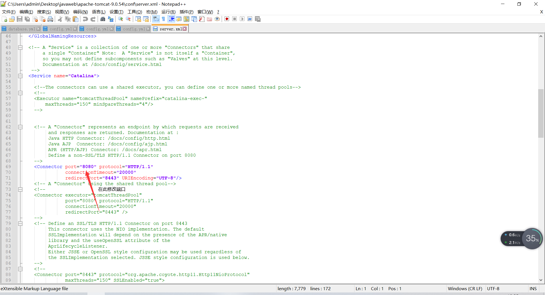Open the 语言(L) menu
This screenshot has width=545, height=295.
coord(98,12)
